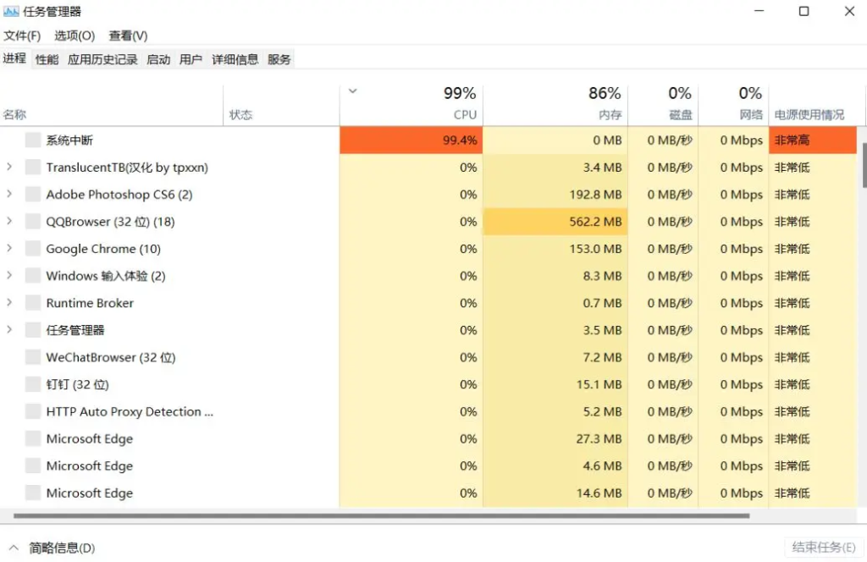This screenshot has width=867, height=562.
Task: Expand the Adobe Photoshop CS6 group
Action: 9,194
